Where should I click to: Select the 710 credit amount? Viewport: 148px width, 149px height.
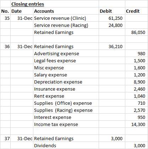(x=136, y=103)
